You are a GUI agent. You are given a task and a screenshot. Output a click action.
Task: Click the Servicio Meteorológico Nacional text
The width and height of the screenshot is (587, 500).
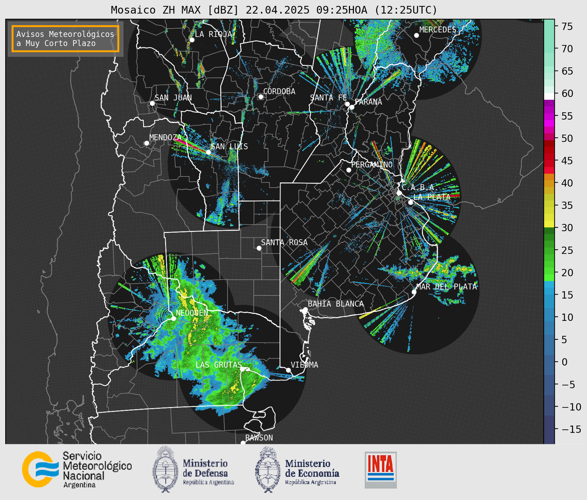click(x=97, y=470)
